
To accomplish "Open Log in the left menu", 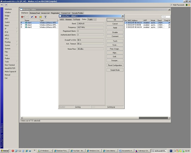I will (x=6, y=55).
